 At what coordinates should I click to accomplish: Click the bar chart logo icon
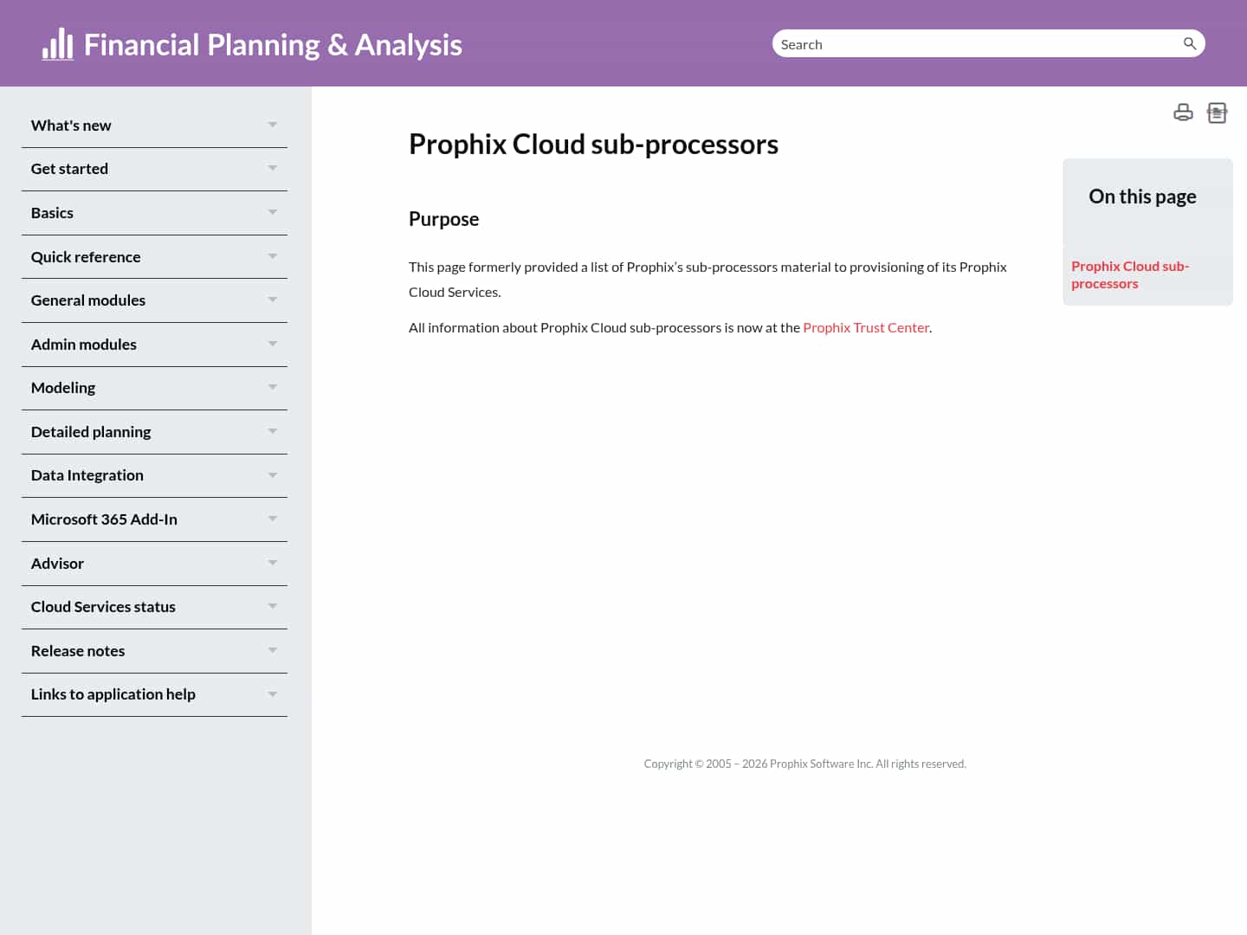point(57,43)
